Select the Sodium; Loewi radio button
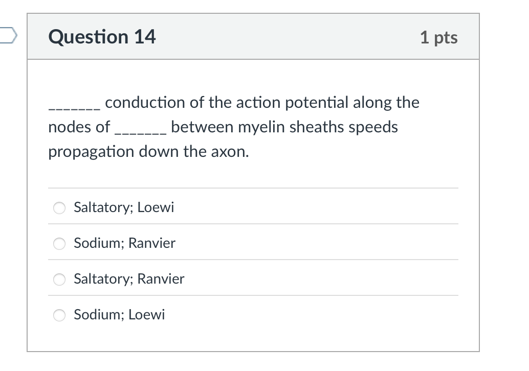Screen dimensions: 529x371 pyautogui.click(x=59, y=315)
